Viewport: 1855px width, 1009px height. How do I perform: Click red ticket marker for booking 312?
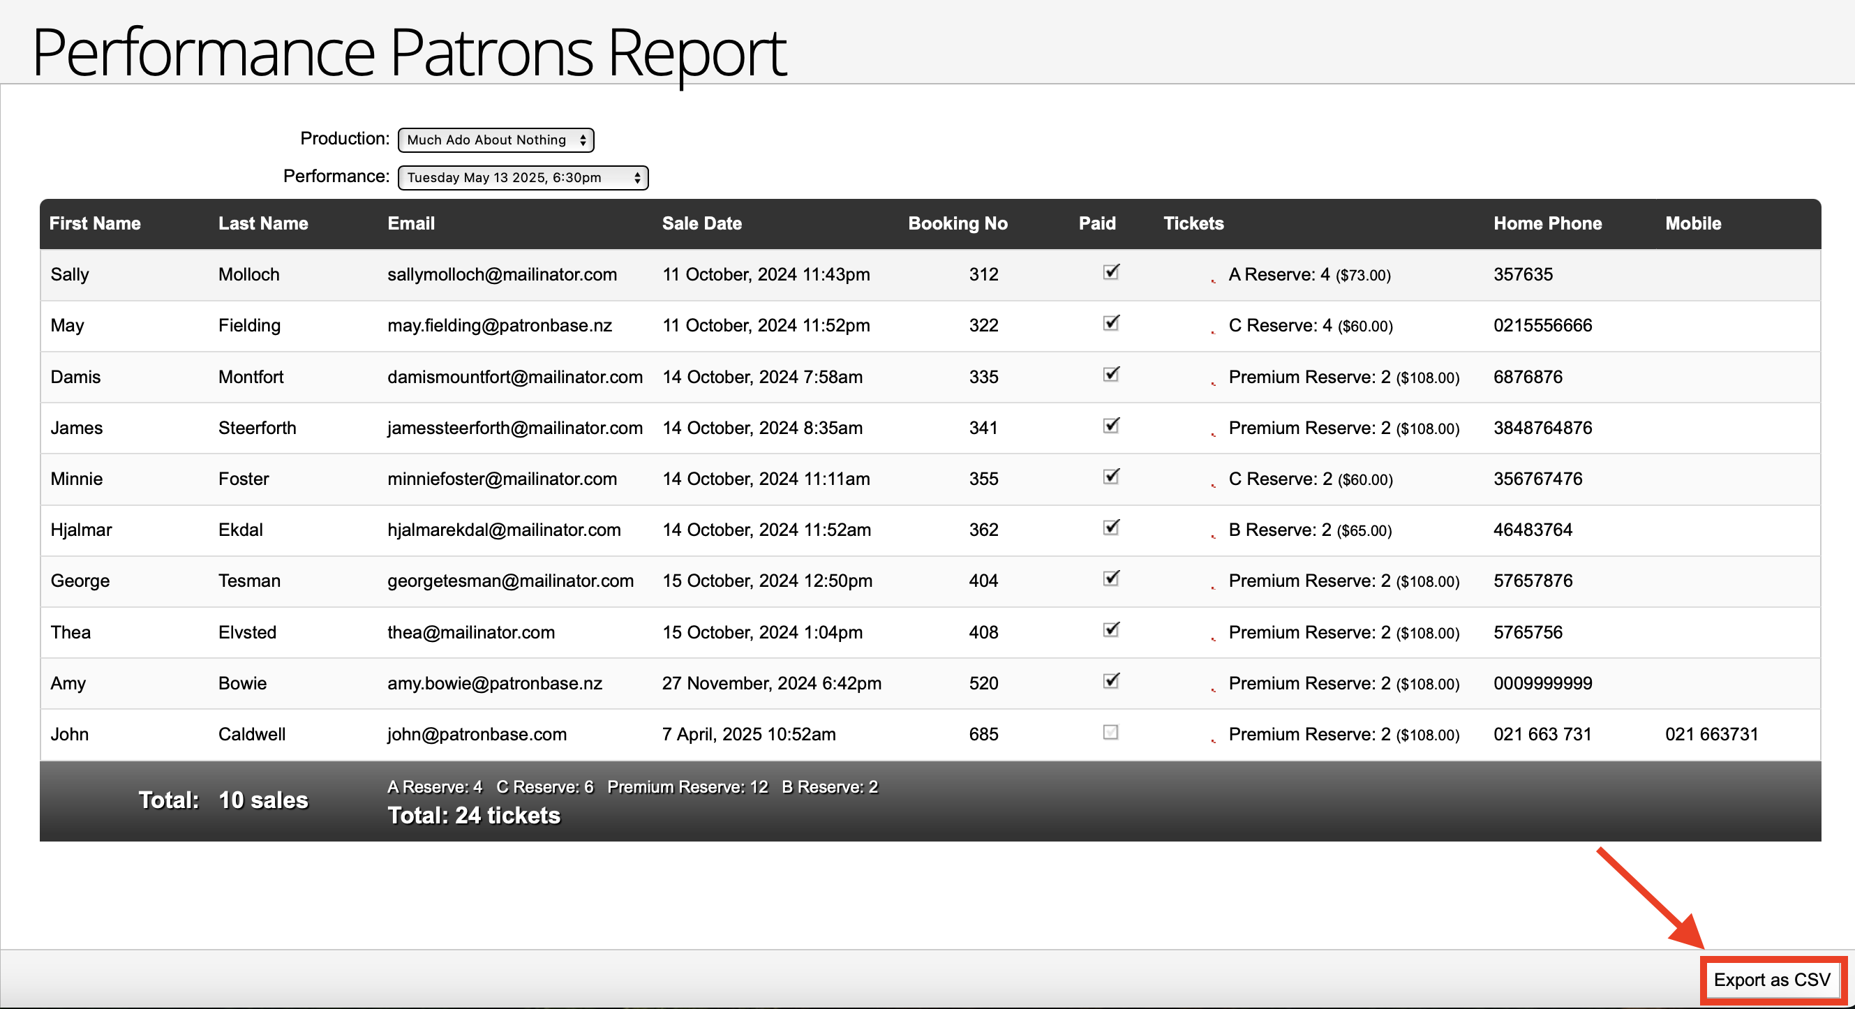(x=1213, y=281)
